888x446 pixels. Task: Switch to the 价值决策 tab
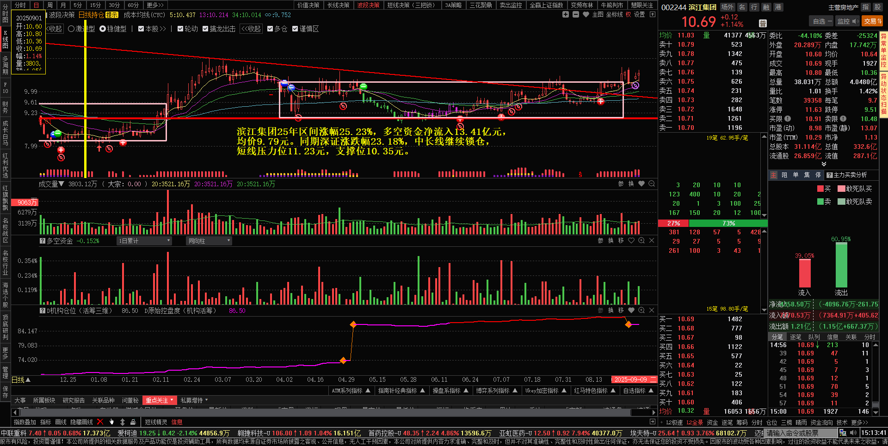click(308, 5)
